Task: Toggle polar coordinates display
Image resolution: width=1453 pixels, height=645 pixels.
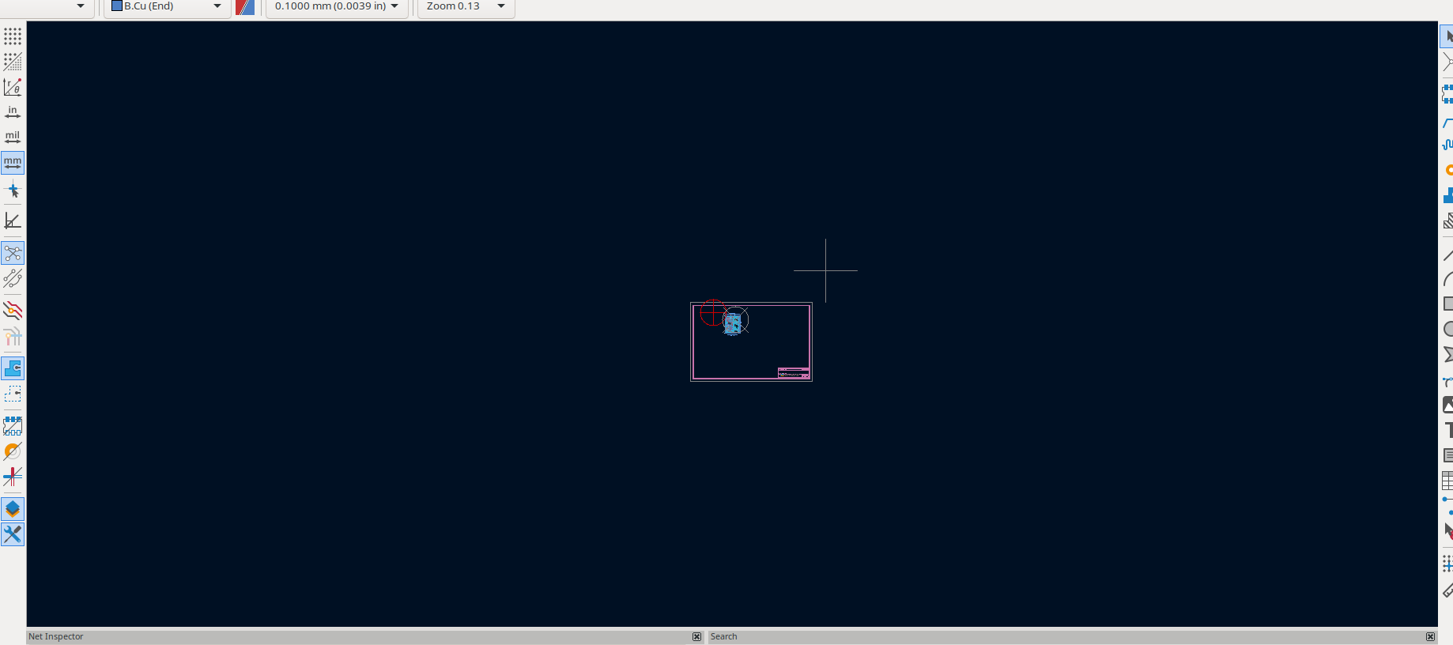Action: click(13, 87)
